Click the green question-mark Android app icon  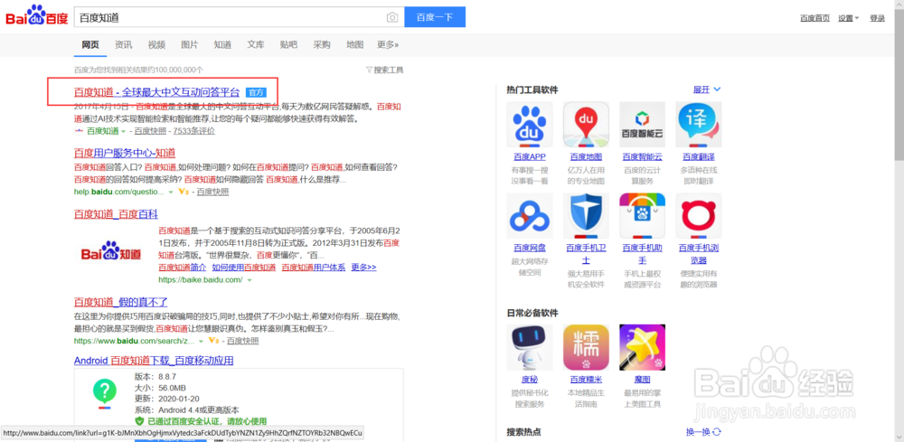tap(104, 394)
